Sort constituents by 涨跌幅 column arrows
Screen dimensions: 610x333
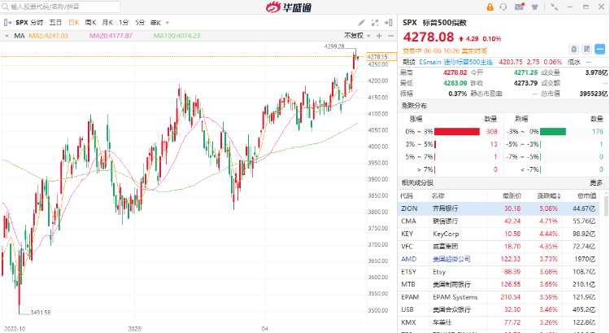(559, 196)
